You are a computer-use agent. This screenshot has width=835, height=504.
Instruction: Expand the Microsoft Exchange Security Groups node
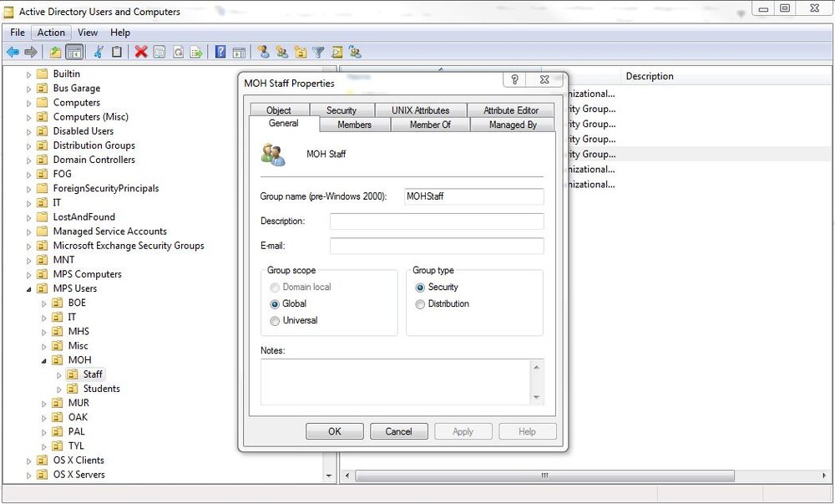(28, 246)
